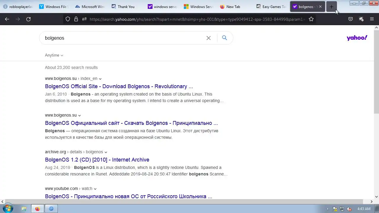
Task: Click the site security padlock icon
Action: click(x=76, y=19)
